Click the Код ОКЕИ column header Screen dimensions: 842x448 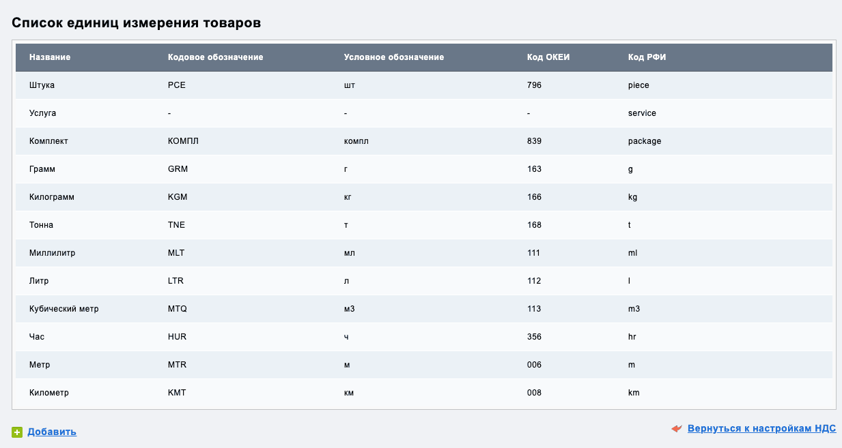coord(548,57)
